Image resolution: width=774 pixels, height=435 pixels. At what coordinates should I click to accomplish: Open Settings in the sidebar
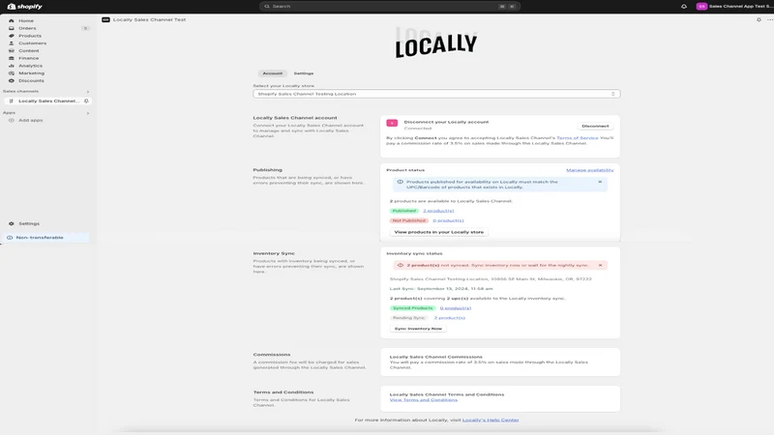29,223
